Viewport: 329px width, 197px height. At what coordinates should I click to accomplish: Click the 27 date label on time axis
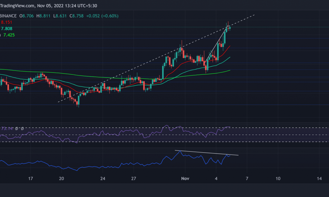click(x=134, y=179)
